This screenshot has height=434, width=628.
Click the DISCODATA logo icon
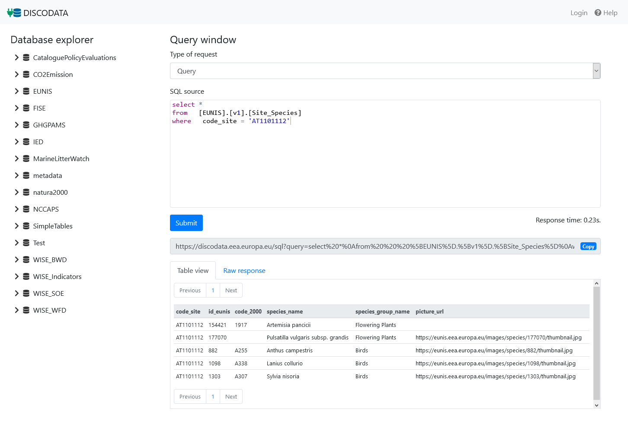pyautogui.click(x=14, y=13)
